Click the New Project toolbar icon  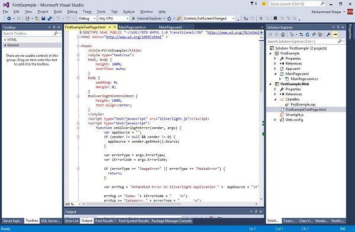coord(27,18)
